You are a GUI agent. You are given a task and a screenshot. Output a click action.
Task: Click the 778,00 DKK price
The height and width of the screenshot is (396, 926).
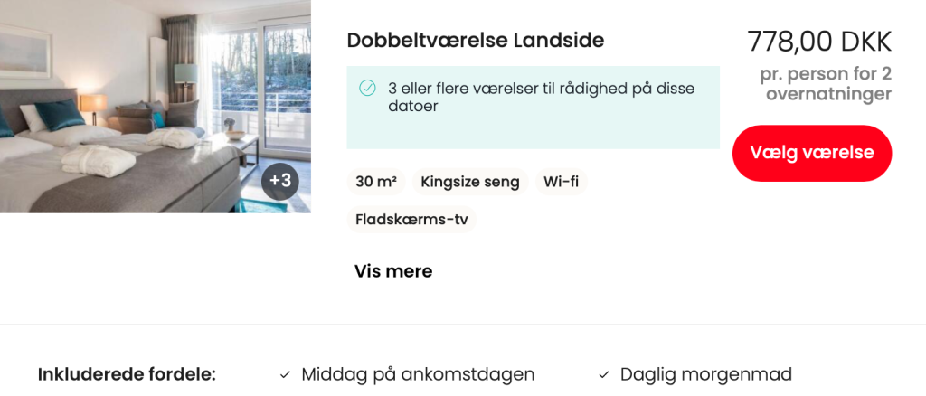819,42
